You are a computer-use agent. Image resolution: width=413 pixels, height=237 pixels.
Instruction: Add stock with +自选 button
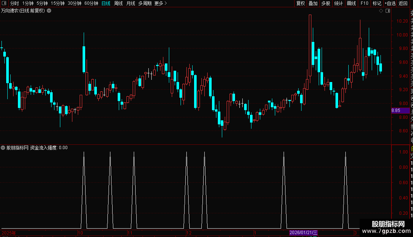(390, 3)
